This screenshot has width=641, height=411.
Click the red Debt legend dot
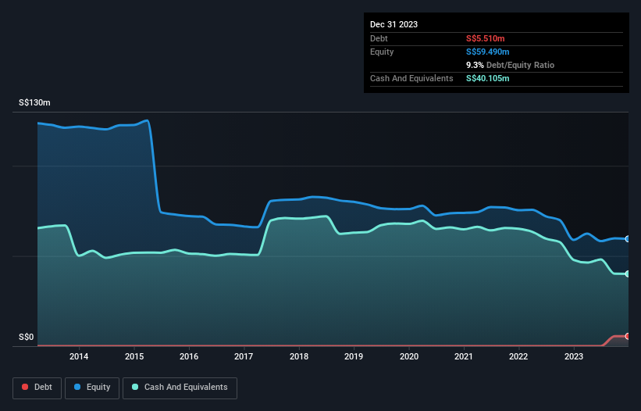click(x=25, y=387)
